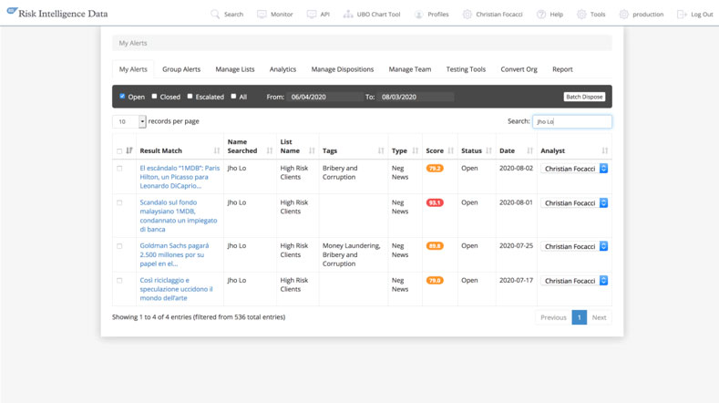This screenshot has height=403, width=719.
Task: Click the Log Out icon
Action: (682, 15)
